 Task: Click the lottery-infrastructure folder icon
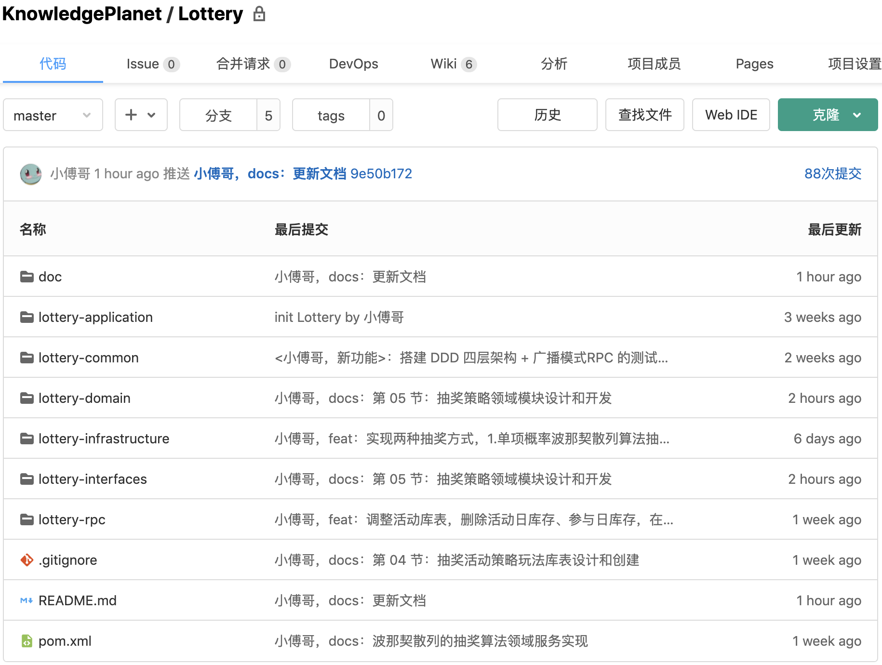point(27,439)
